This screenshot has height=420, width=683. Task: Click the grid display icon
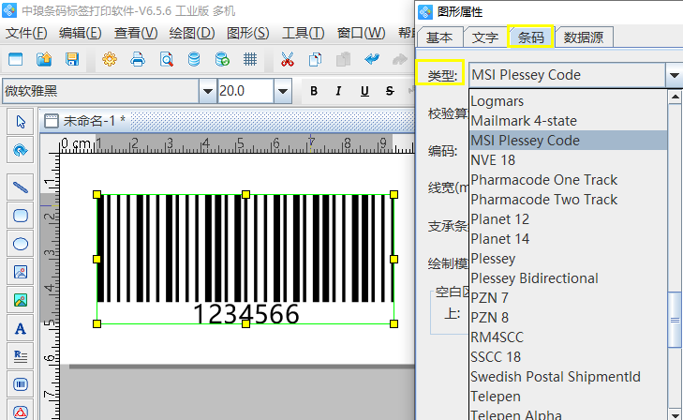[x=250, y=60]
